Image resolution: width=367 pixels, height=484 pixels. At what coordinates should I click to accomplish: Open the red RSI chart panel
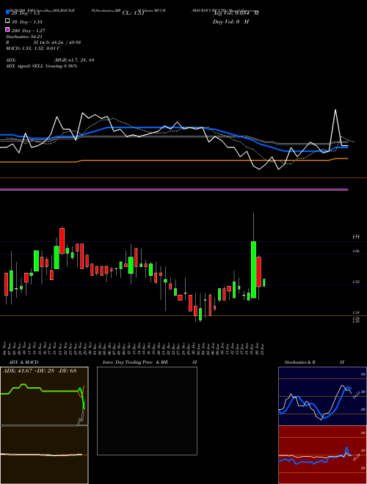[322, 455]
